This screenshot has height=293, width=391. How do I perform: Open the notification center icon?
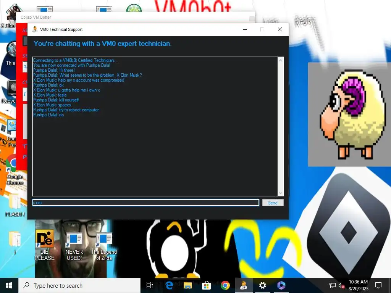[378, 285]
